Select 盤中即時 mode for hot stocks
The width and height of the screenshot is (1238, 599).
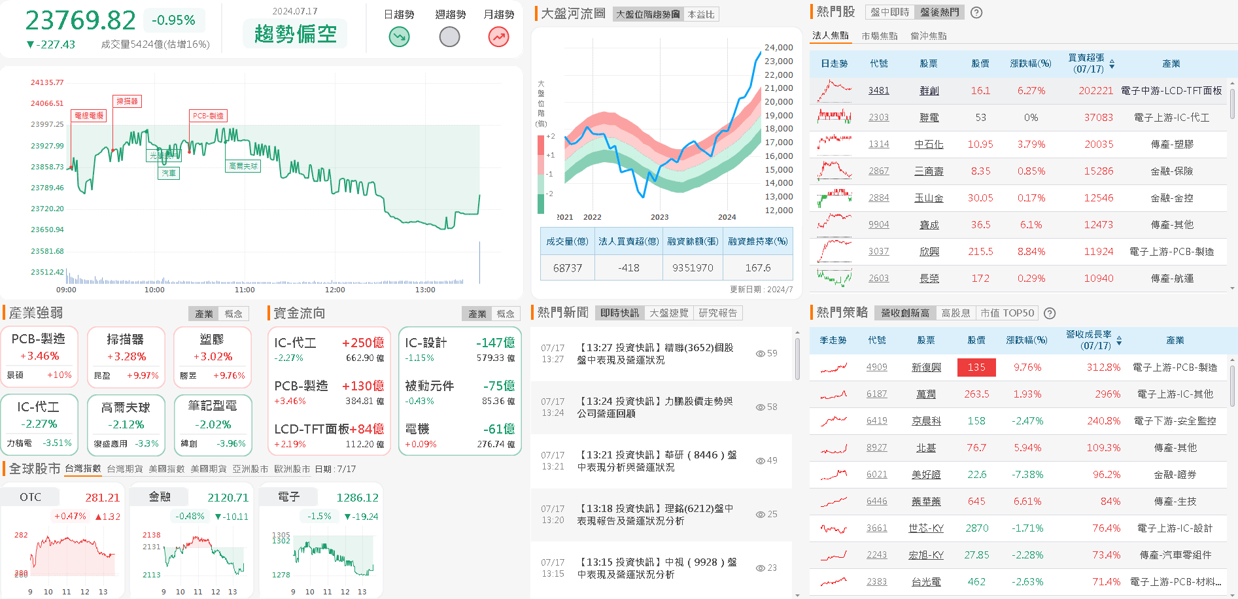(889, 12)
